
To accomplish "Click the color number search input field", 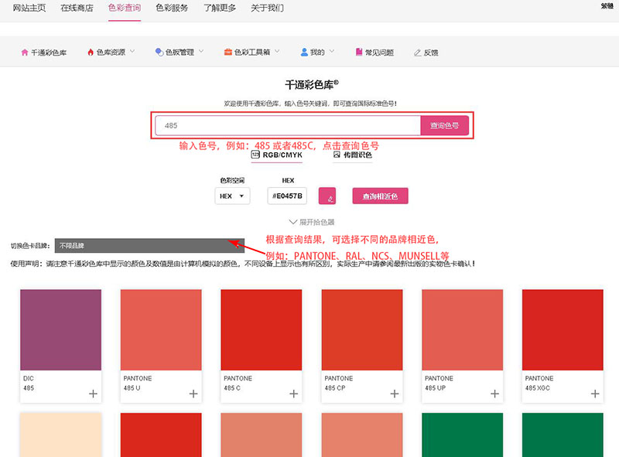I will [288, 125].
